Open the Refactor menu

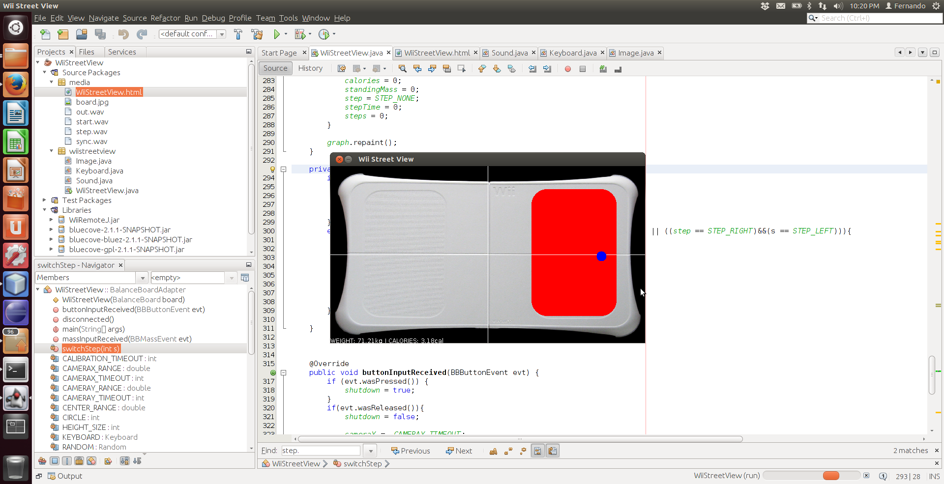(165, 18)
